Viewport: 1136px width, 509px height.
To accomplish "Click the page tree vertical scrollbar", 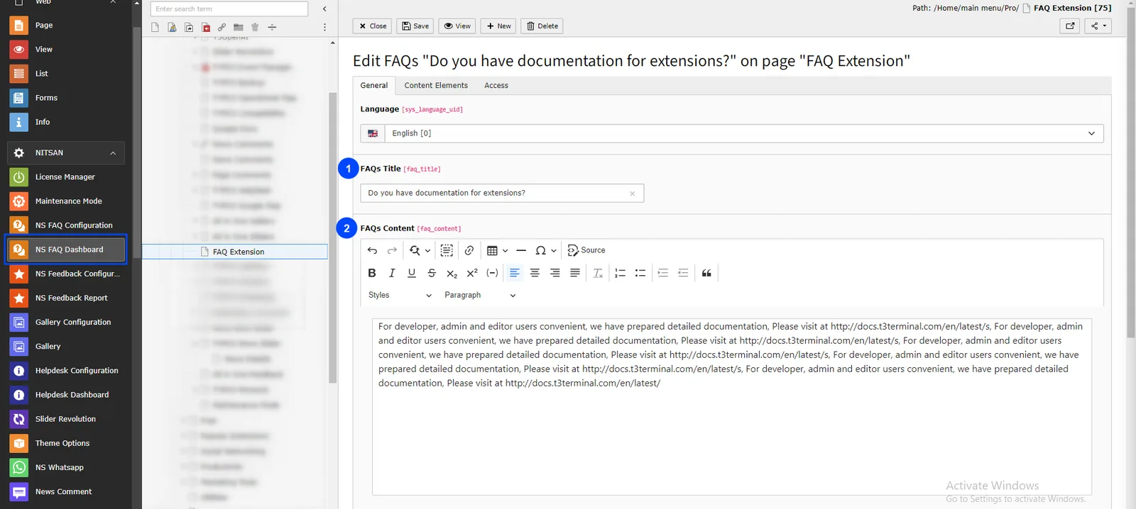I will [x=332, y=237].
